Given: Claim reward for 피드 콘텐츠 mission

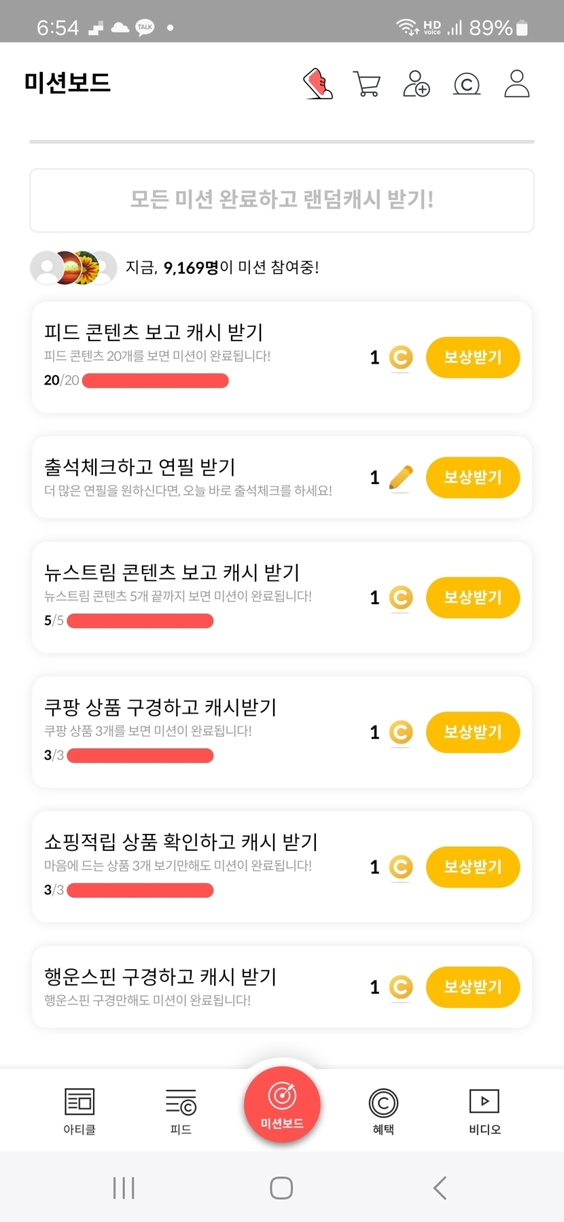Looking at the screenshot, I should click(x=472, y=357).
